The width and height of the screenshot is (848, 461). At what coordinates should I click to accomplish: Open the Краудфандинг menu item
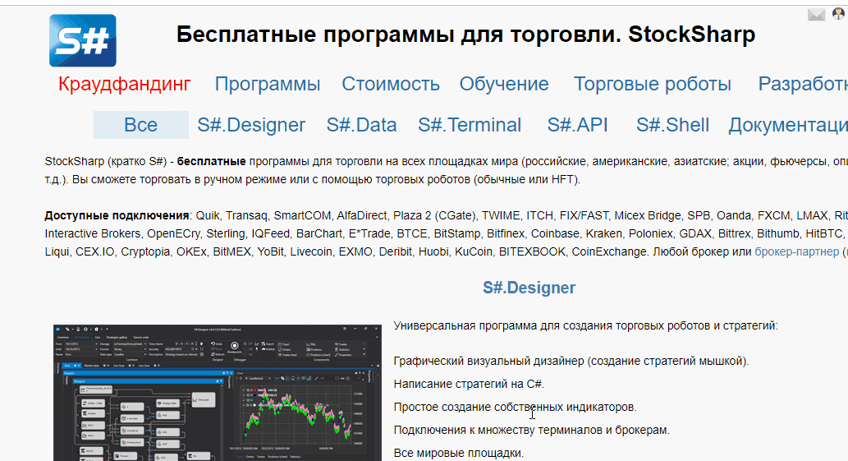tap(125, 84)
